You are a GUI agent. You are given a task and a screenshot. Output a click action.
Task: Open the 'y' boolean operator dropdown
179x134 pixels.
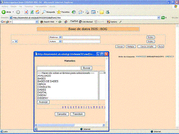pyautogui.click(x=16, y=41)
